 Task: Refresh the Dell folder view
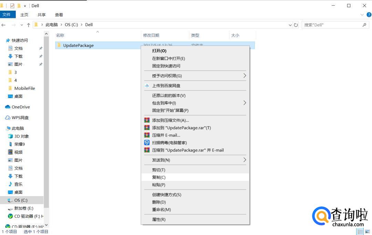[296, 25]
